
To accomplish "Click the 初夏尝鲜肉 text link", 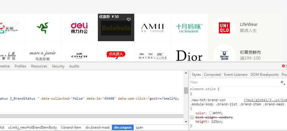I will [250, 52].
